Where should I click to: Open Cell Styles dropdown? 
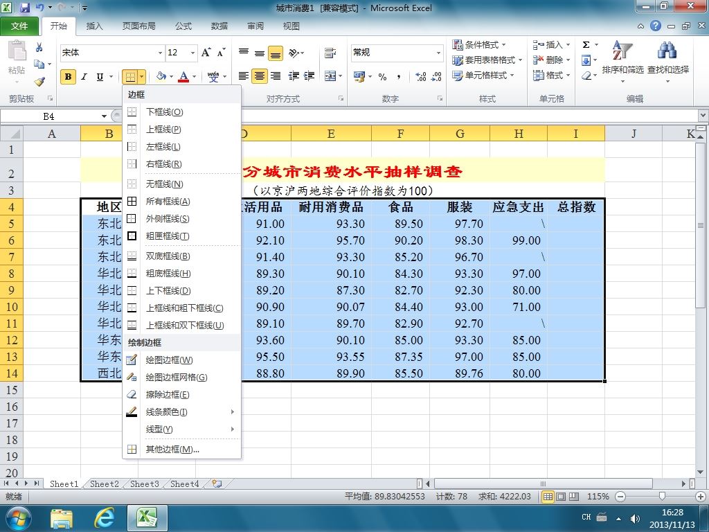[483, 75]
